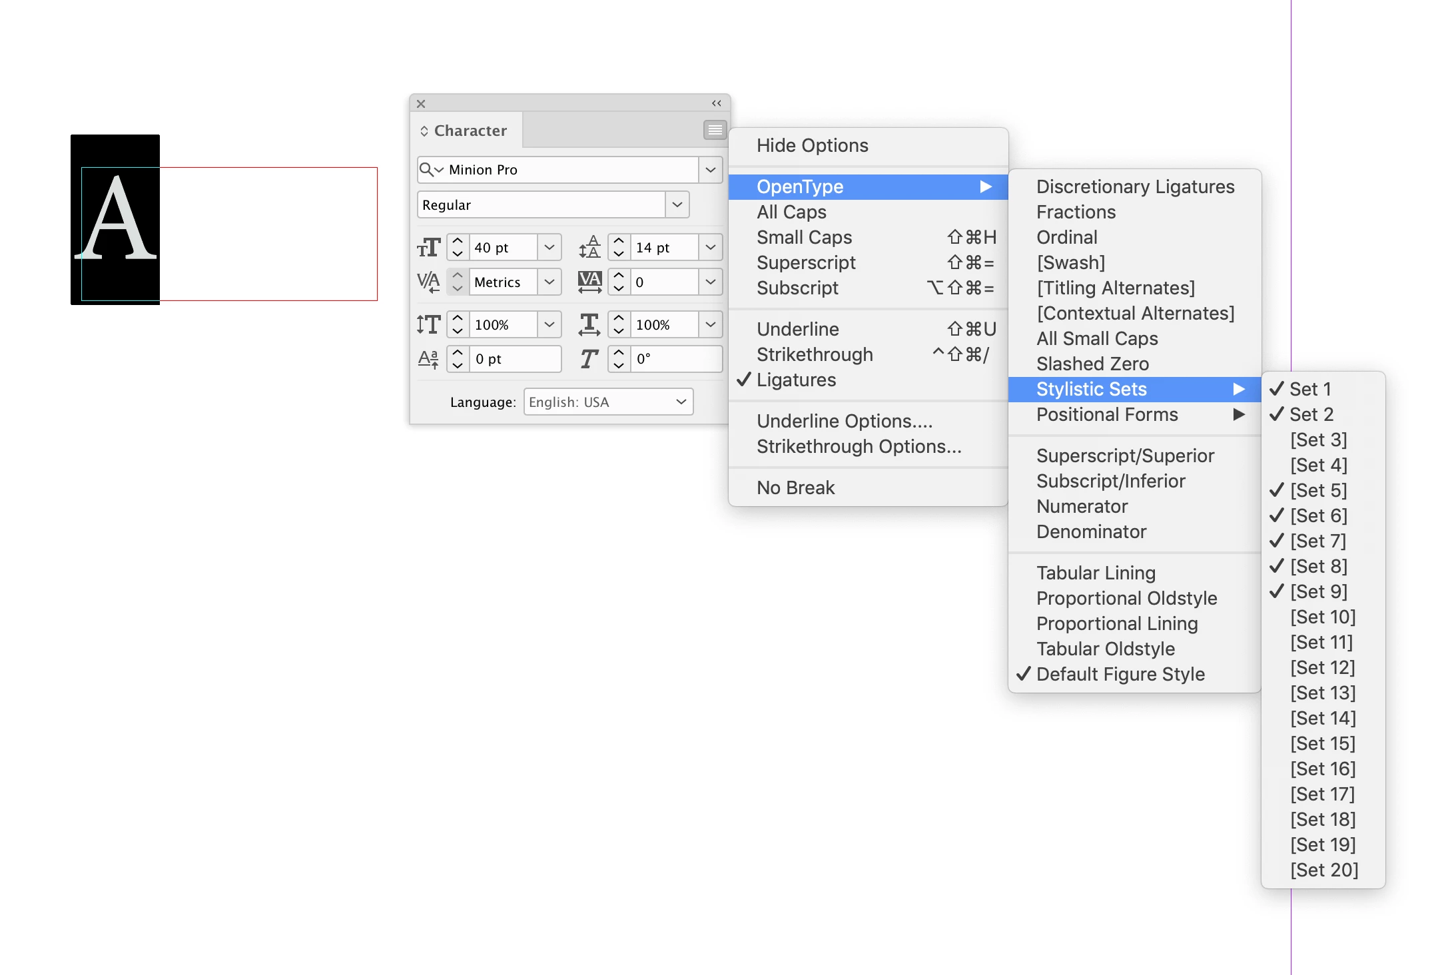Image resolution: width=1436 pixels, height=975 pixels.
Task: Choose Underline Options from the menu
Action: pos(844,422)
